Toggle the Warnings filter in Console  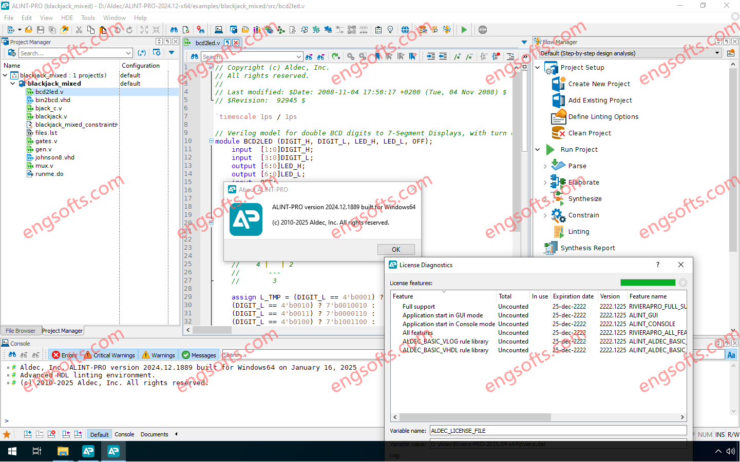coord(159,355)
